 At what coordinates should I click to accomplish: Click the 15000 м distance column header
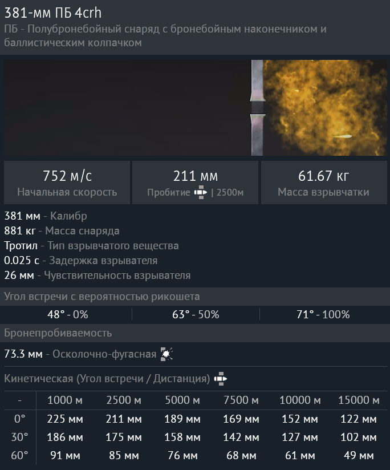(357, 400)
